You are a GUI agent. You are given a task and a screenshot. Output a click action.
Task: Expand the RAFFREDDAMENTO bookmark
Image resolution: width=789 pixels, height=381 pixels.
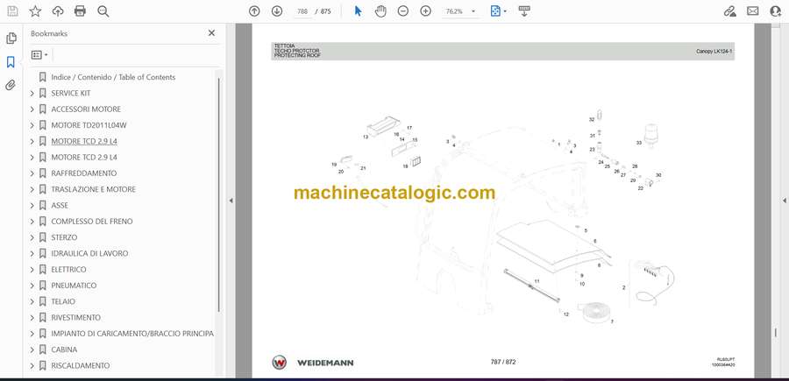(x=32, y=173)
